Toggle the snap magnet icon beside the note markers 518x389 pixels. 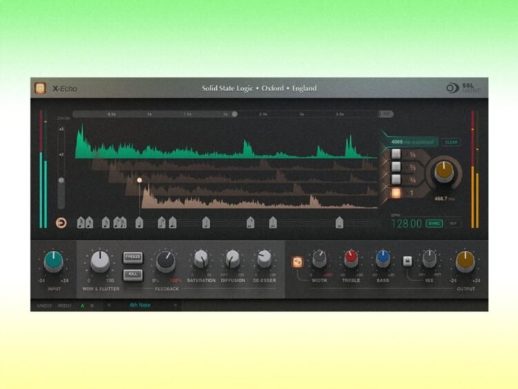click(x=61, y=222)
